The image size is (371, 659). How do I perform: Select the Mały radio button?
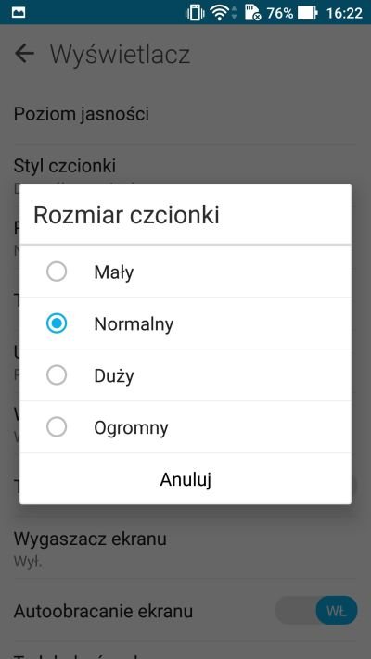57,272
